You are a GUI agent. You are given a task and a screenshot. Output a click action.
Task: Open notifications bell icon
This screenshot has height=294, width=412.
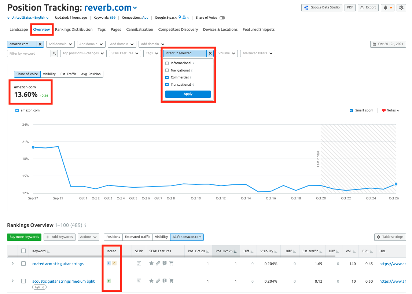pos(385,8)
